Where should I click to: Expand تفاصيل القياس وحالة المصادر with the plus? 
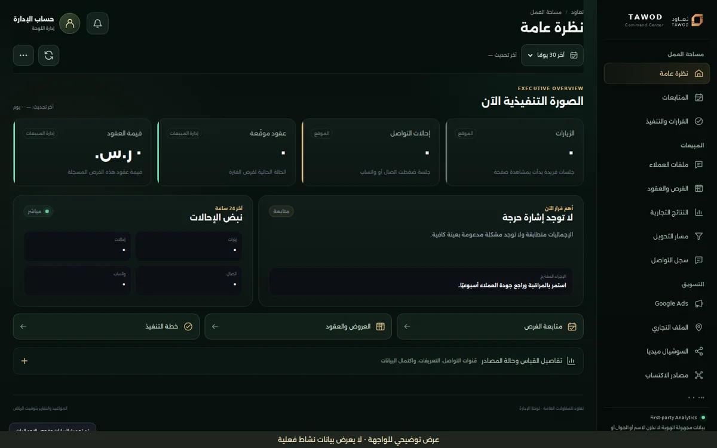tap(24, 361)
